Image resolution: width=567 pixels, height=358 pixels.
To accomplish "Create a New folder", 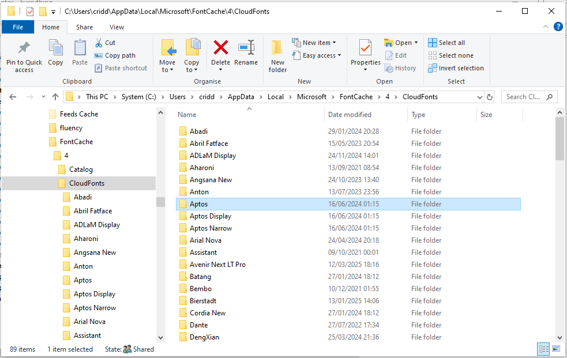I will tap(277, 56).
